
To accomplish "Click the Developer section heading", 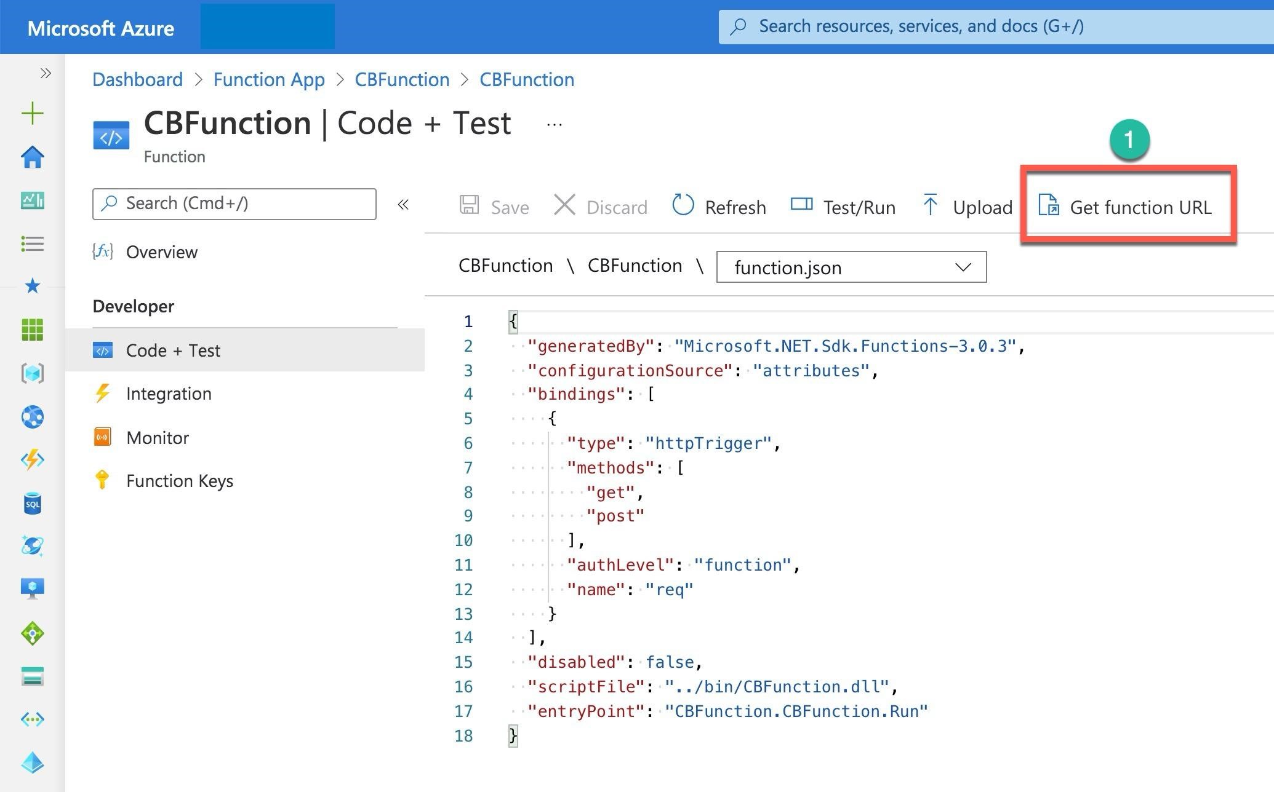I will coord(134,306).
